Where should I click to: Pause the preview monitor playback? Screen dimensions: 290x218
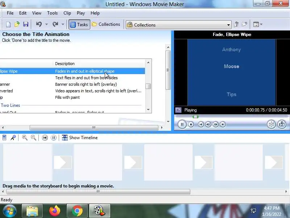(x=182, y=124)
